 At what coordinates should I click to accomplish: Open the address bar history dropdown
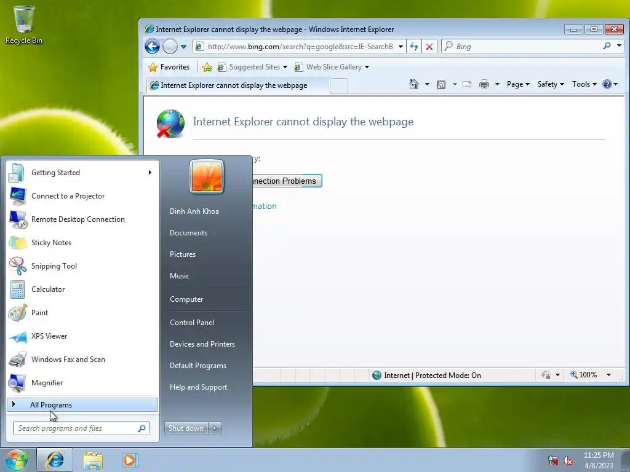(x=401, y=47)
